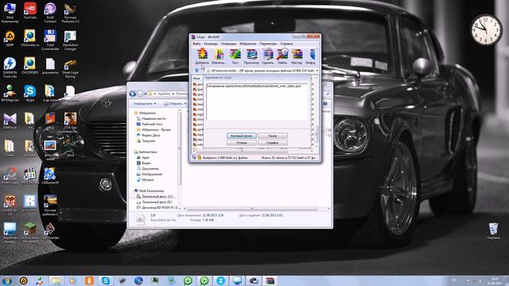Click the AppData breadcrumb in Explorer's address bar

pos(165,94)
